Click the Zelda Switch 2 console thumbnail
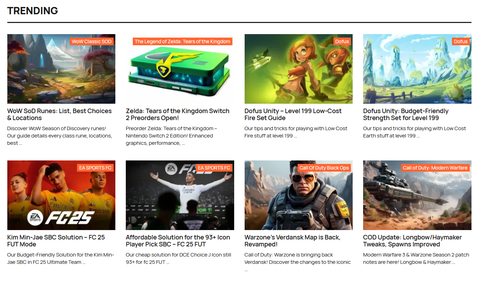Image resolution: width=491 pixels, height=284 pixels. pos(180,69)
